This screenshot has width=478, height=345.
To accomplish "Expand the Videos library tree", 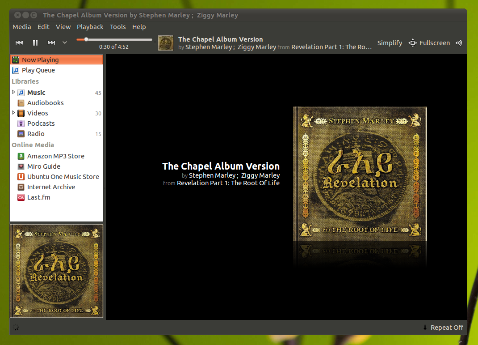I will [x=13, y=113].
